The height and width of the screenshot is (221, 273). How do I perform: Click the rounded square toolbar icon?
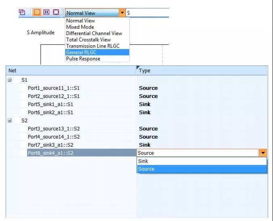tap(56, 13)
